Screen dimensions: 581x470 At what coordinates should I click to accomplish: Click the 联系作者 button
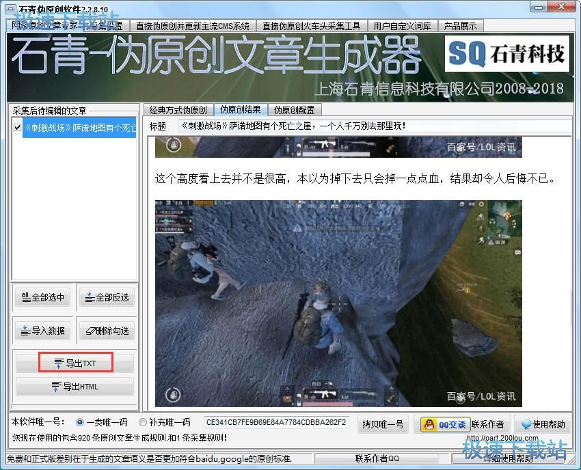487,424
